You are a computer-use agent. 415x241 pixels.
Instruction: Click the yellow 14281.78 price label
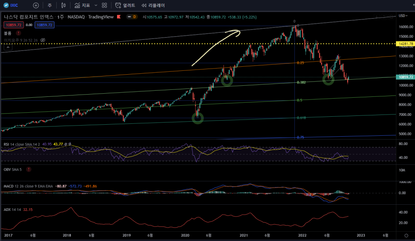[x=406, y=44]
